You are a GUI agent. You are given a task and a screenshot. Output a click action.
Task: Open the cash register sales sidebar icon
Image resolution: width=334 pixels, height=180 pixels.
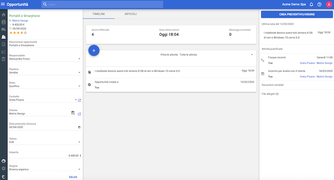pos(3,37)
